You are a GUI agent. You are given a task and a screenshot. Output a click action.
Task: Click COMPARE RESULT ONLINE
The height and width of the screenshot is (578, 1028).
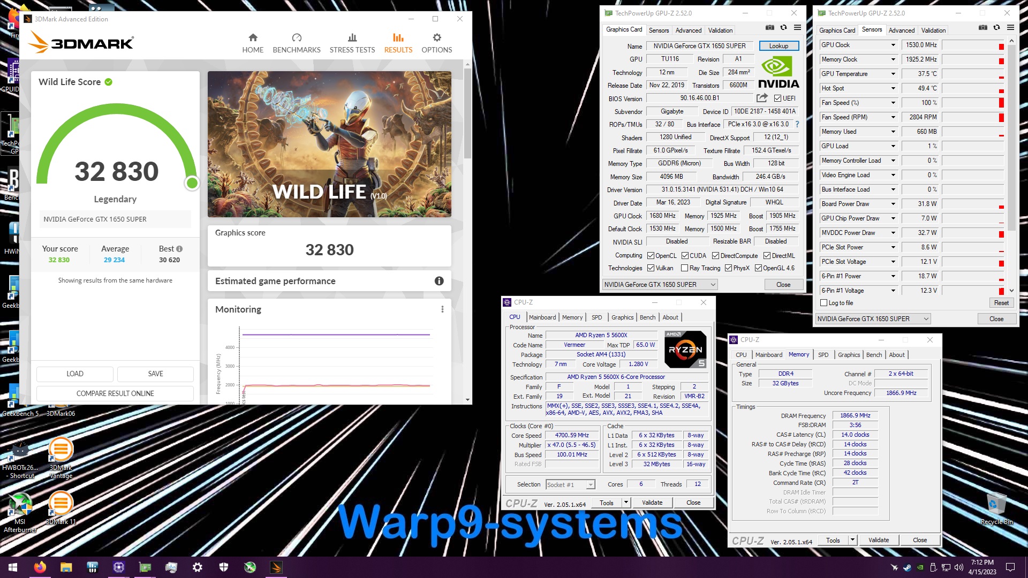115,393
